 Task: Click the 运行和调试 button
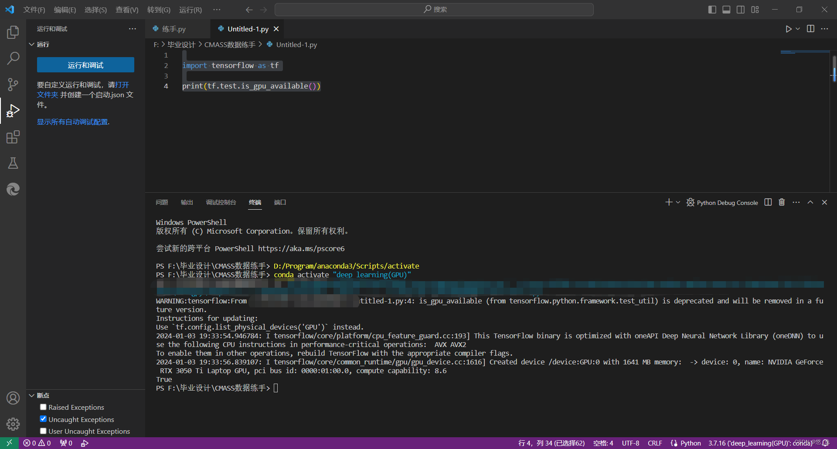pyautogui.click(x=85, y=65)
